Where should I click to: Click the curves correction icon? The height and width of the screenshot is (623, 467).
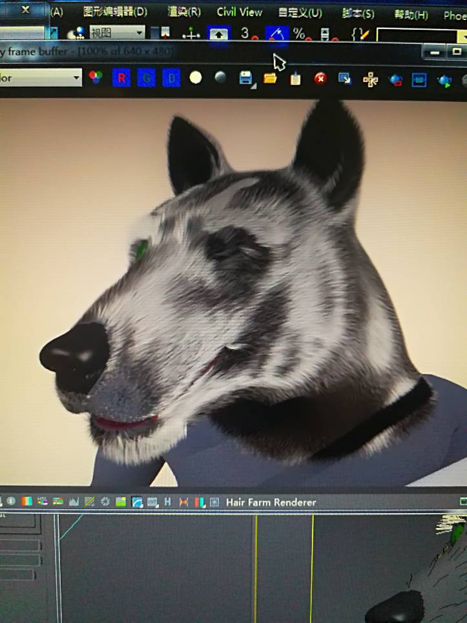[x=89, y=502]
